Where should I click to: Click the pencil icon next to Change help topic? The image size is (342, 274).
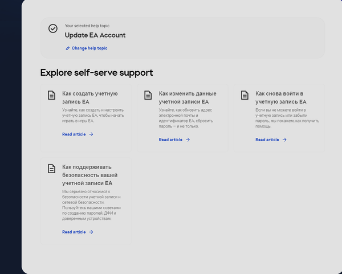pyautogui.click(x=67, y=48)
